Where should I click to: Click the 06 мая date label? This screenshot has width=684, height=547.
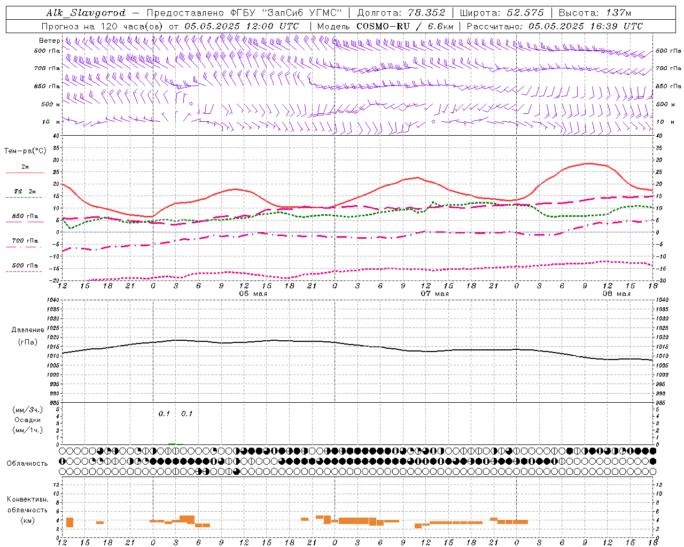coord(253,294)
